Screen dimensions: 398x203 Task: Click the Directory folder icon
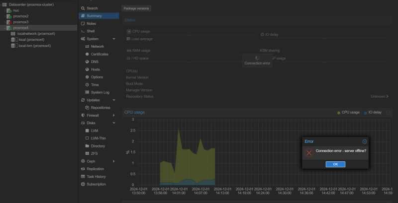pyautogui.click(x=87, y=146)
